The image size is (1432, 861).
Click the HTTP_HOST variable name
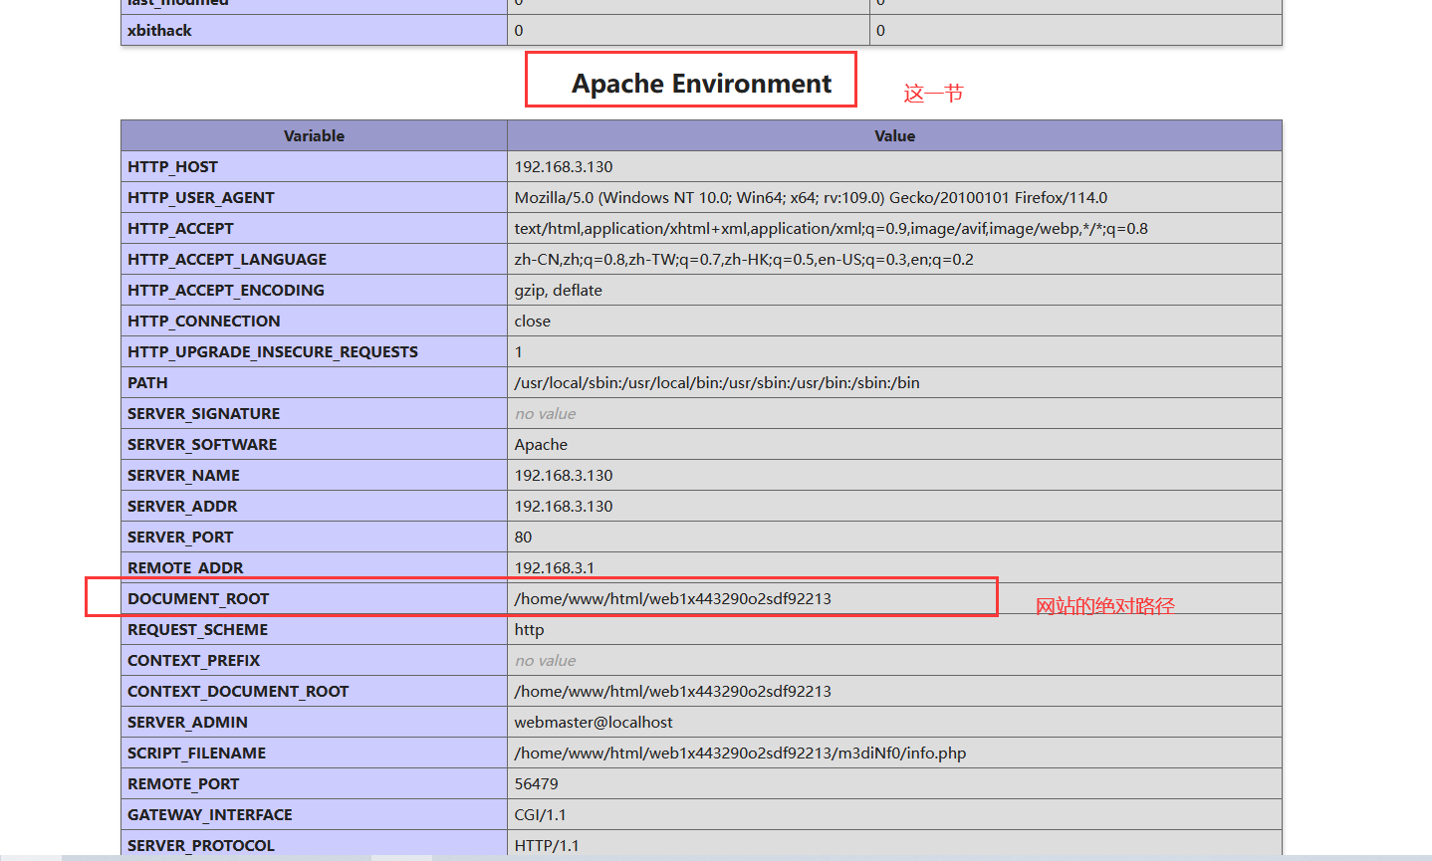coord(172,166)
